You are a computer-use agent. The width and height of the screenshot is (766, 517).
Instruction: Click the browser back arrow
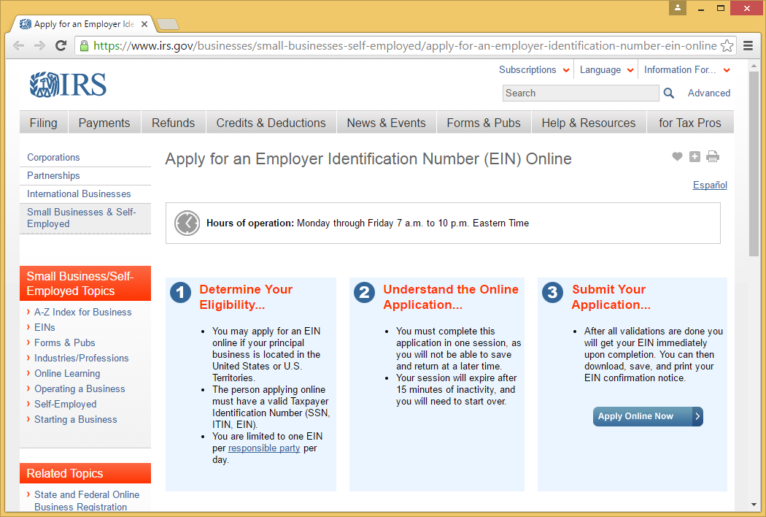(x=18, y=46)
